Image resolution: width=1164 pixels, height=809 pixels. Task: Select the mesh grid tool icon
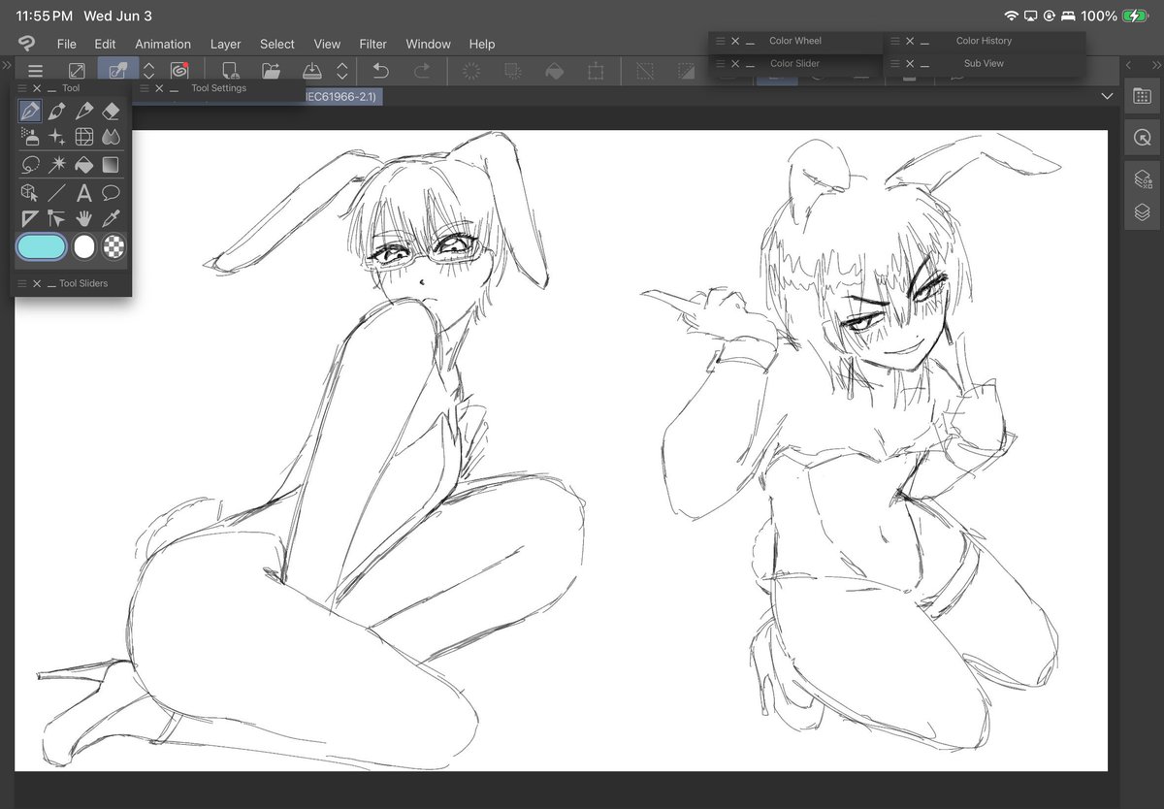tap(84, 137)
